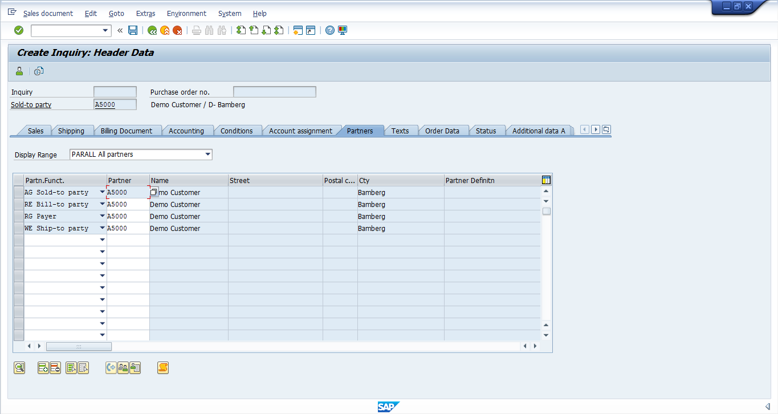The height and width of the screenshot is (414, 778).
Task: Click the telephone call partner icon
Action: (111, 368)
